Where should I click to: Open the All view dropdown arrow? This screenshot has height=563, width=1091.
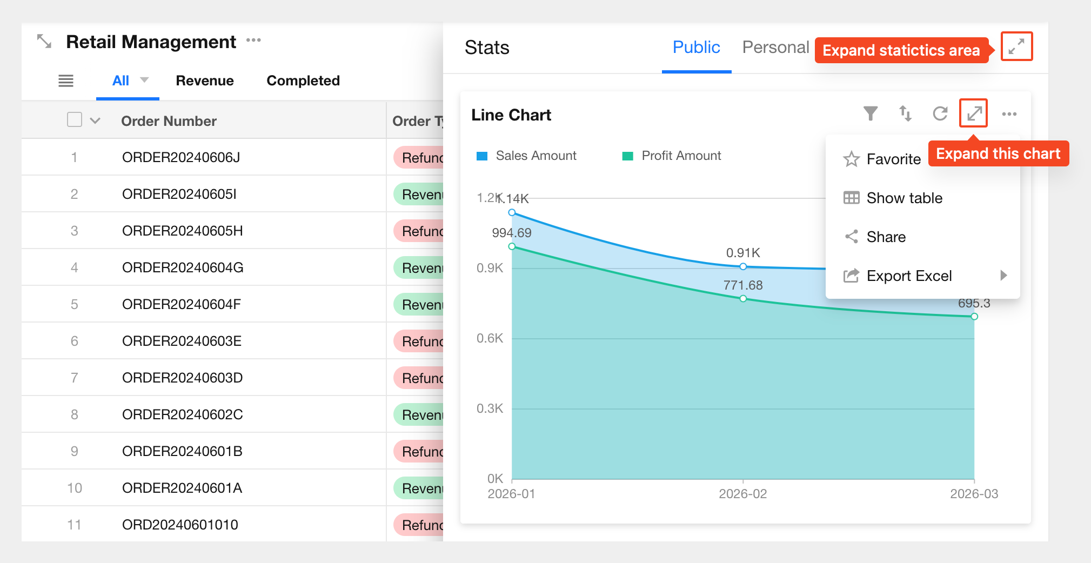144,80
